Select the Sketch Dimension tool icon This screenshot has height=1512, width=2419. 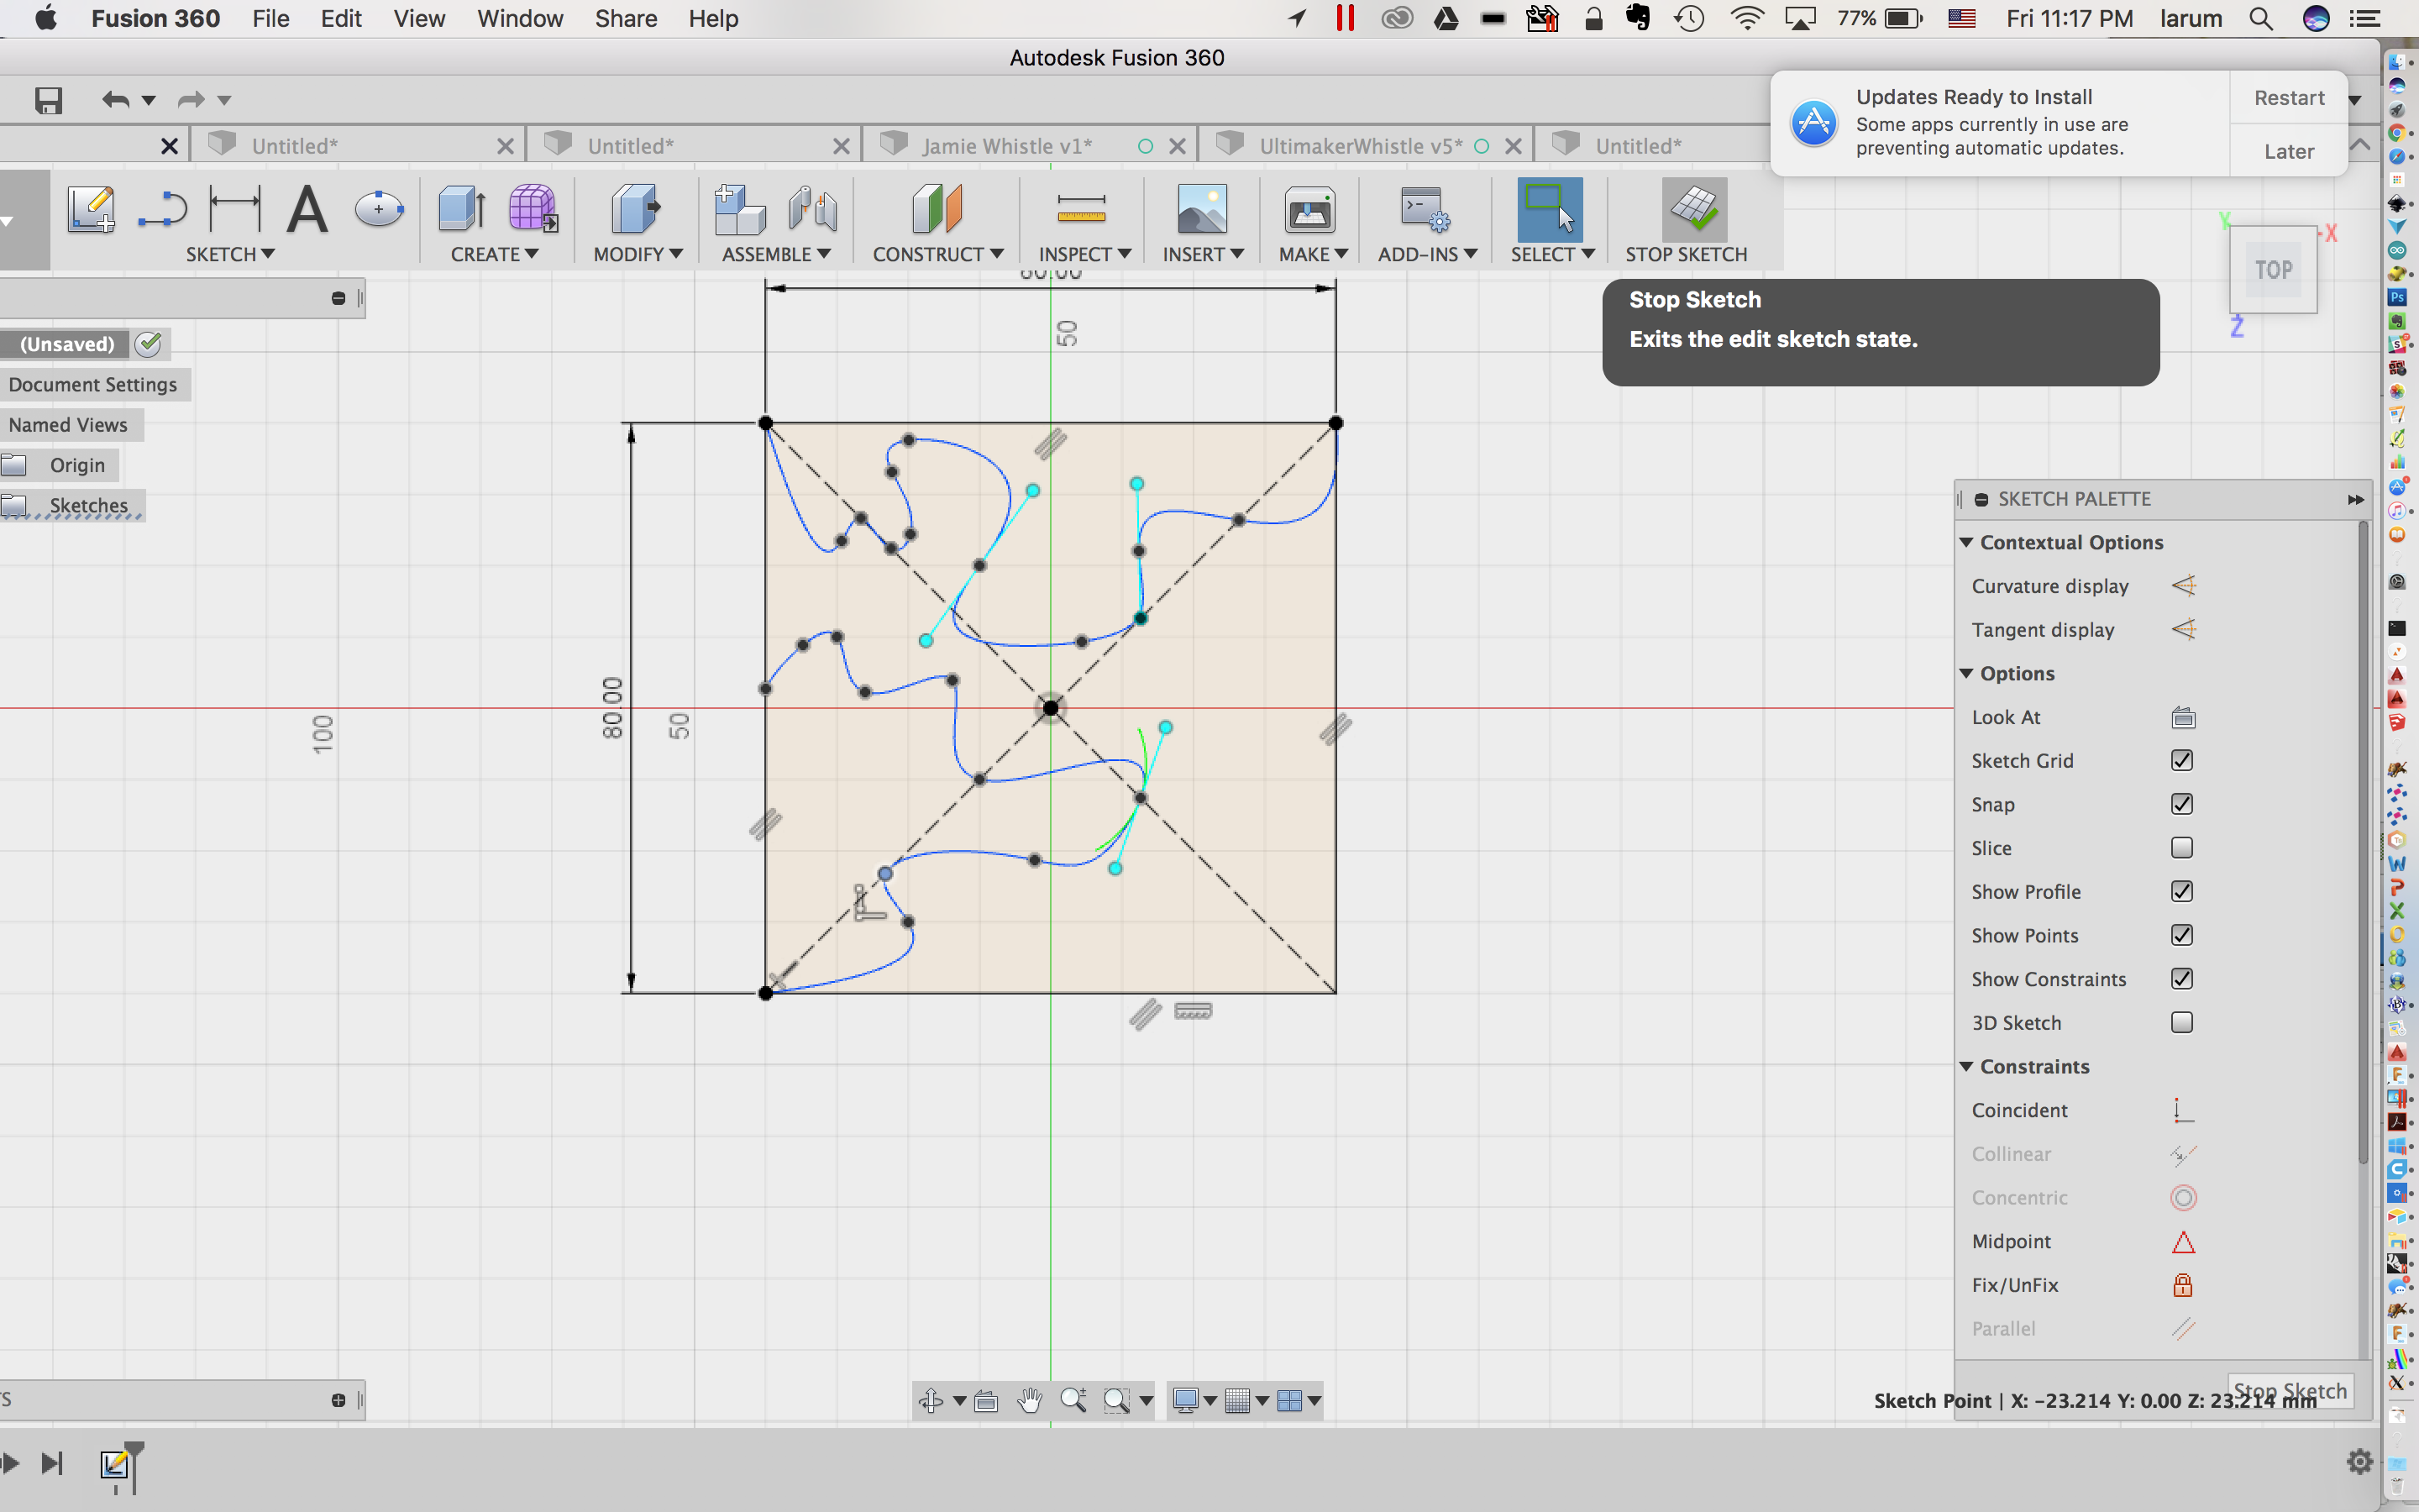tap(235, 209)
